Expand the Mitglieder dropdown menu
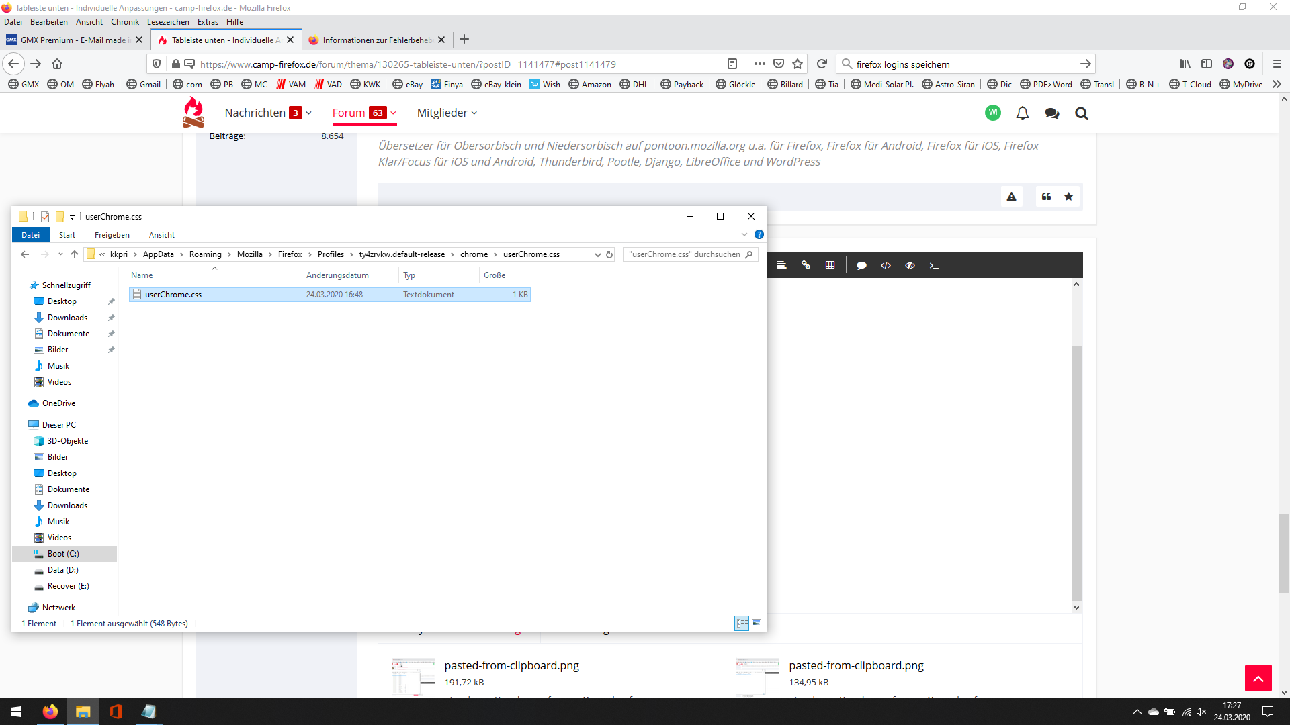Image resolution: width=1290 pixels, height=725 pixels. point(474,113)
